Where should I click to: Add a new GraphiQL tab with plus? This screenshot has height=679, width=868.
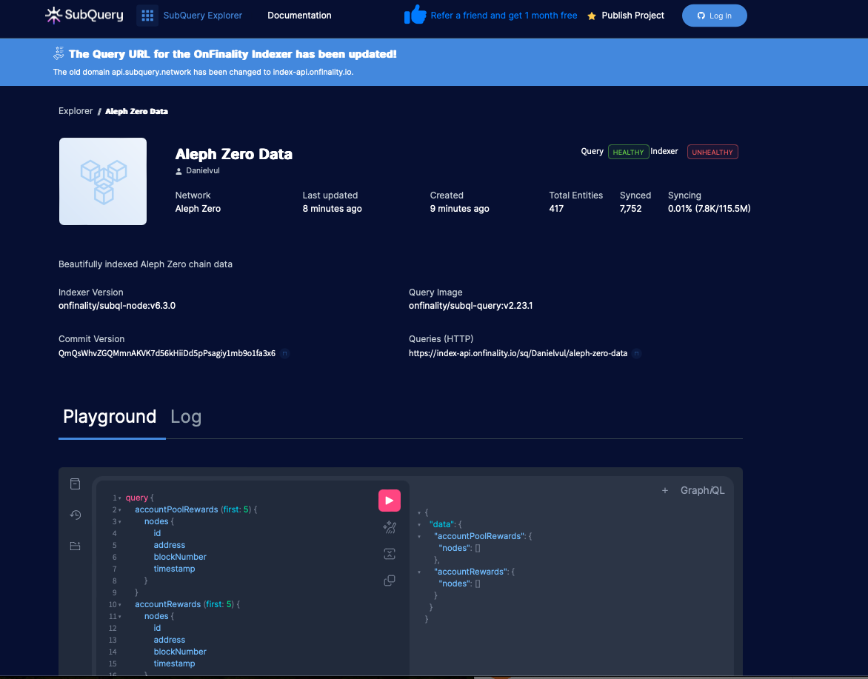(665, 490)
